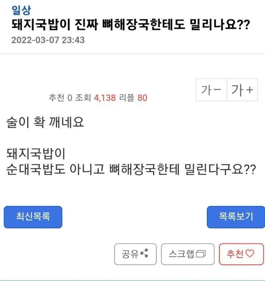The height and width of the screenshot is (281, 265).
Task: Click the post date 2022-03-07 23:43
Action: (x=48, y=40)
